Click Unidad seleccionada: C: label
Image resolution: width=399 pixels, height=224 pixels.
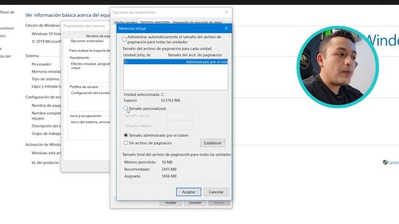coord(144,95)
